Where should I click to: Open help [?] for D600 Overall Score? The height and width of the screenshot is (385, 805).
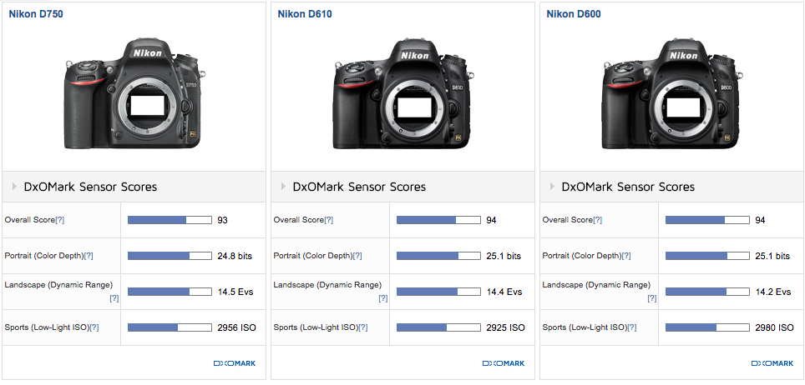(598, 220)
